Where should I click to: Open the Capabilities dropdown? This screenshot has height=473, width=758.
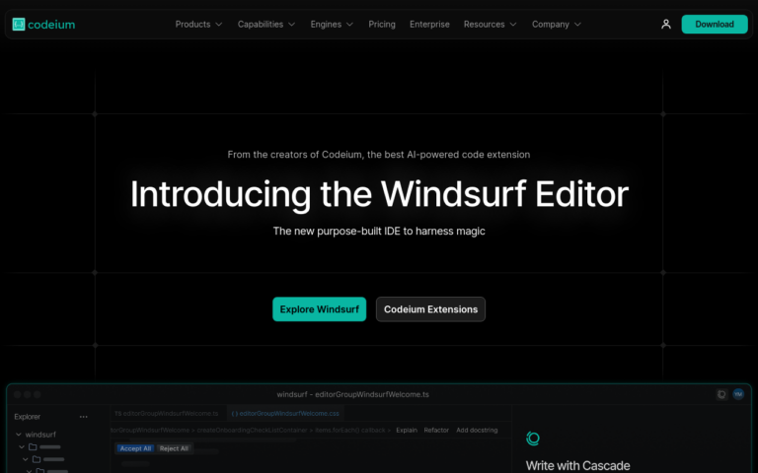266,24
